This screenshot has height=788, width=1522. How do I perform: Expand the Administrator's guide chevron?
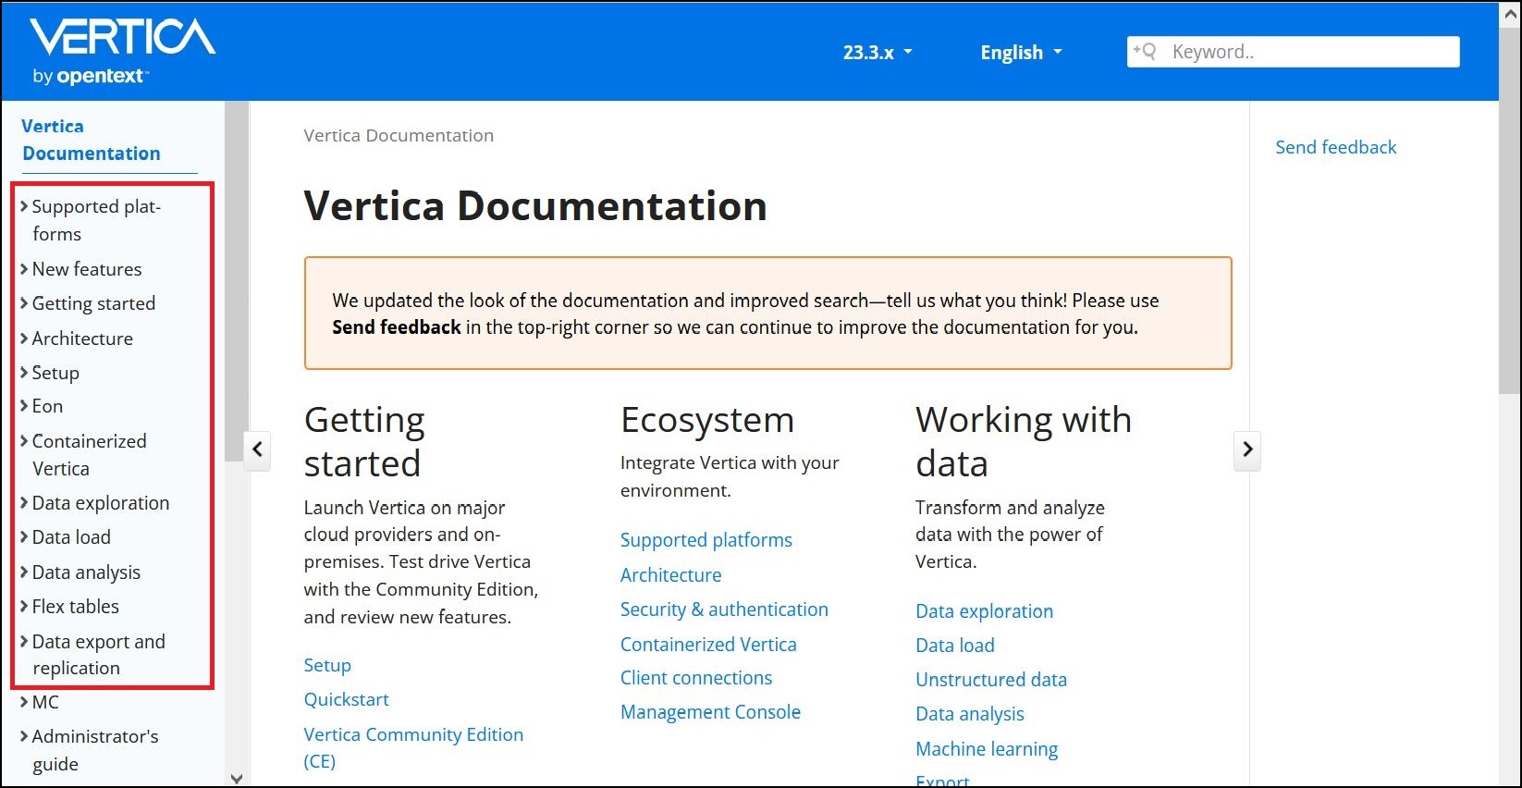24,736
